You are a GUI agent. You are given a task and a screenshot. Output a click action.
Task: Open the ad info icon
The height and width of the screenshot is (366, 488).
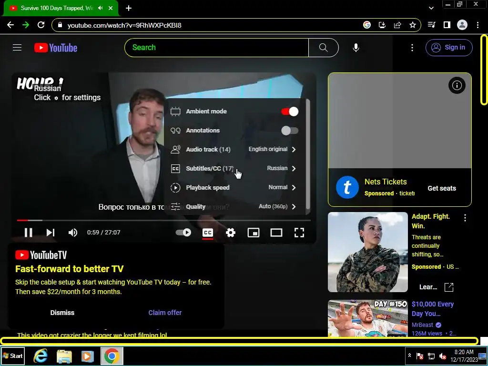[x=457, y=85]
